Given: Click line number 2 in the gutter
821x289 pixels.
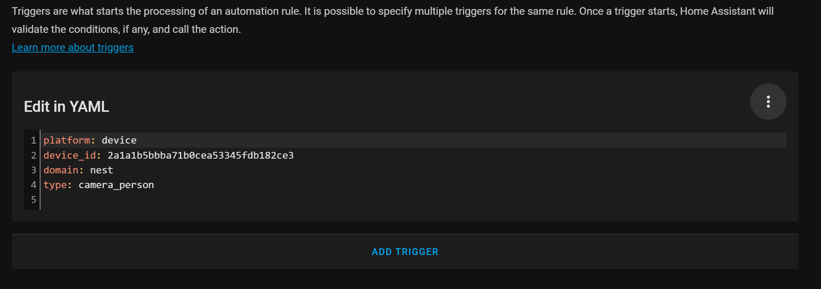Looking at the screenshot, I should 33,155.
